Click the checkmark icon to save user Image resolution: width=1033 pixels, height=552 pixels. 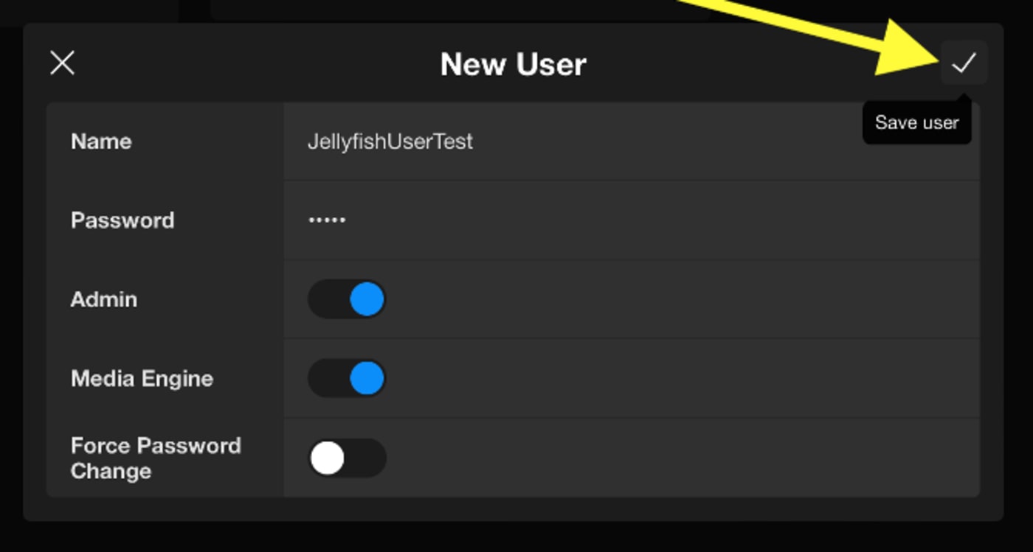click(964, 63)
